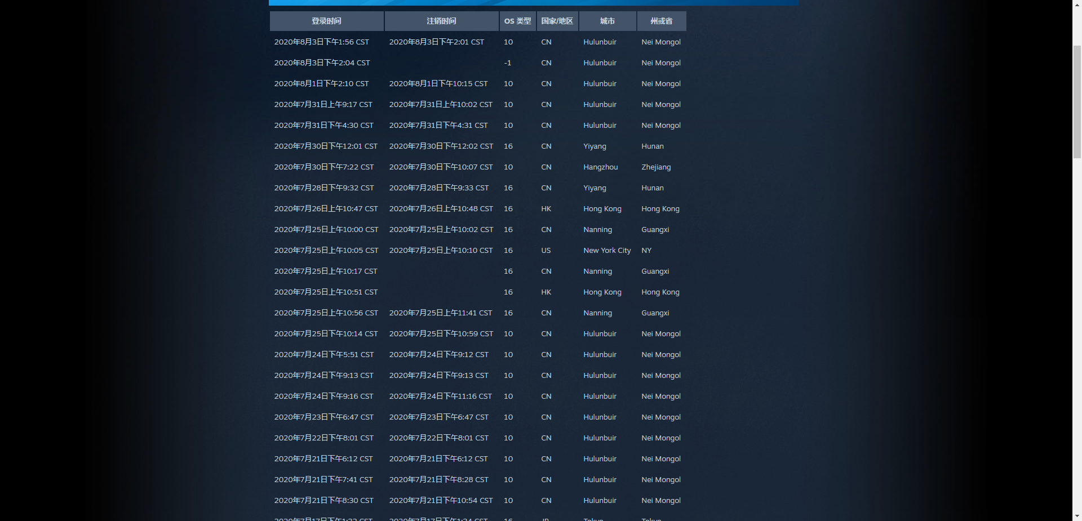Click the -1 OS type value
The image size is (1082, 521).
coord(508,63)
